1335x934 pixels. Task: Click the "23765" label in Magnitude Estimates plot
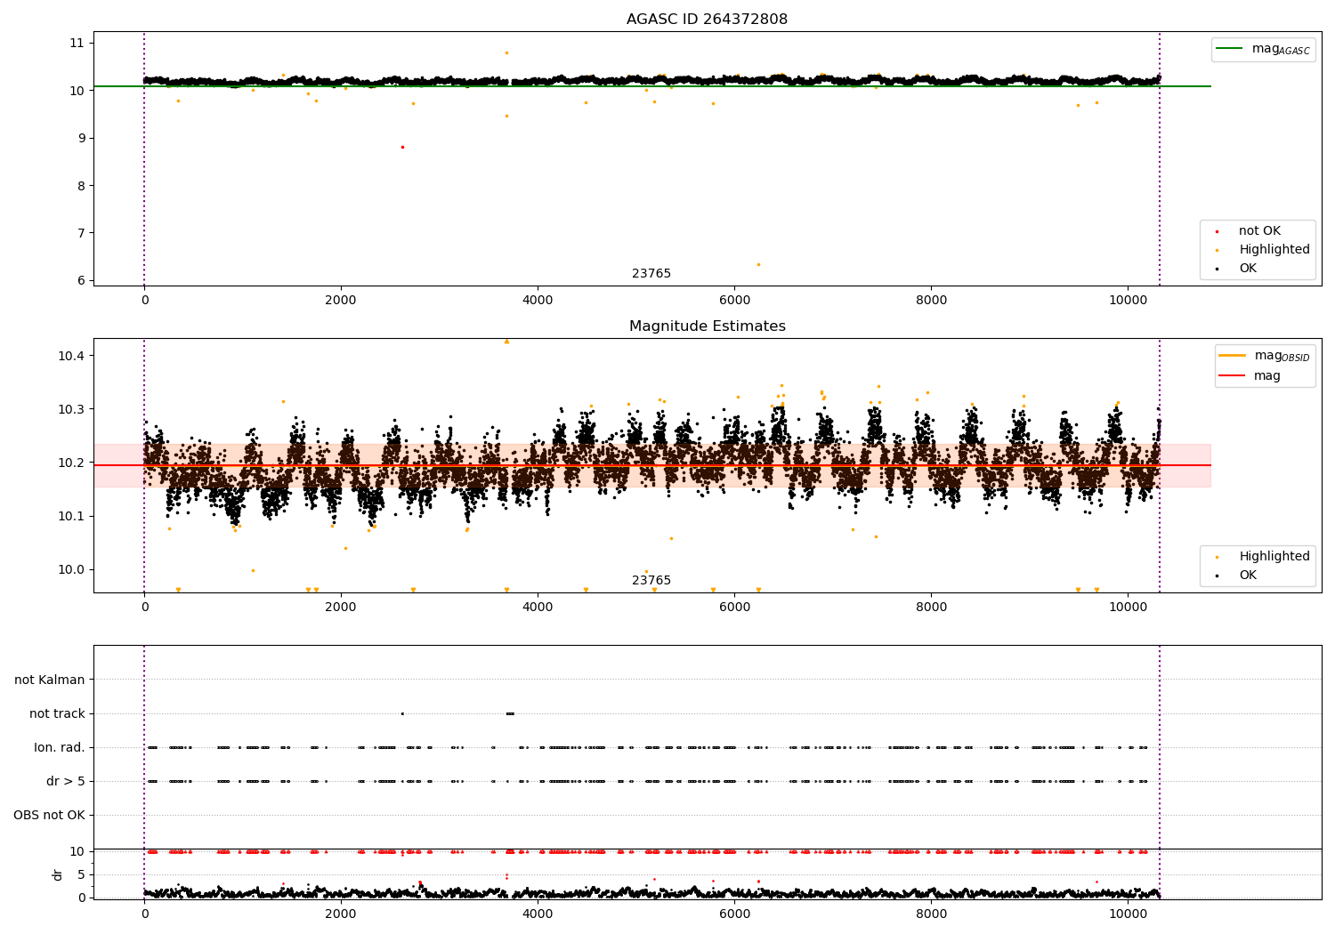[x=651, y=581]
